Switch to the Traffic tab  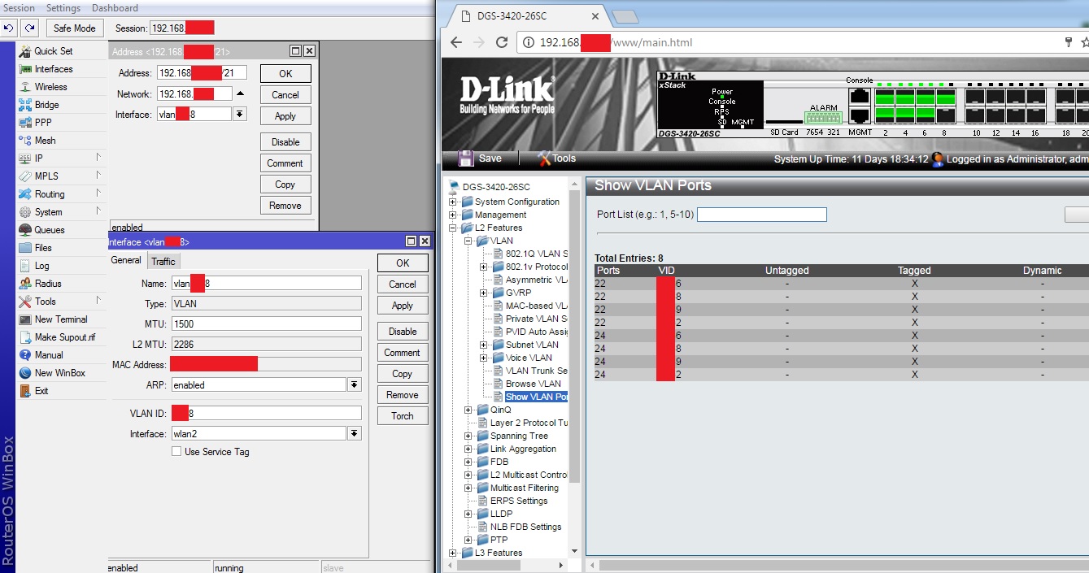coord(163,261)
